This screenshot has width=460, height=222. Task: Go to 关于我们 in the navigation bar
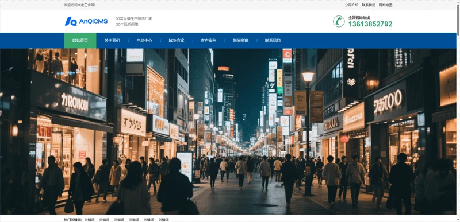(x=112, y=41)
